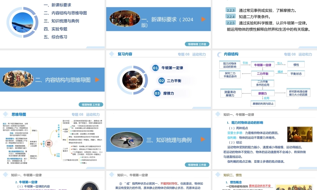Click the 二力平衡 box in 内容结构 diagram
The image size is (317, 190).
click(262, 73)
